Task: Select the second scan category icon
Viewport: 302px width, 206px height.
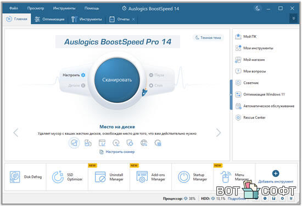Action: tap(88, 143)
